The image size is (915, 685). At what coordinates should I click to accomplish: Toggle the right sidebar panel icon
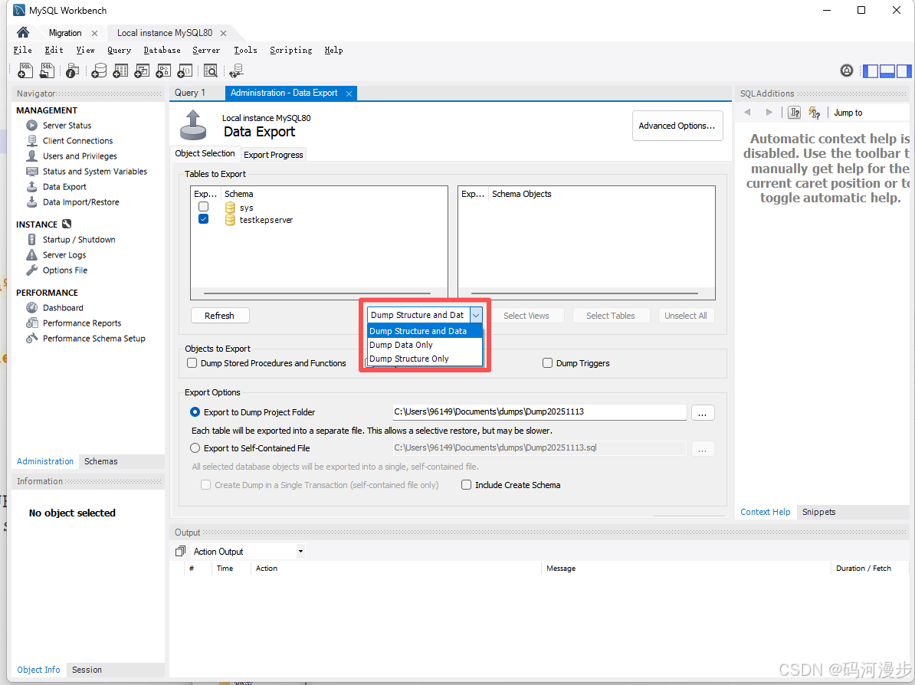(904, 70)
